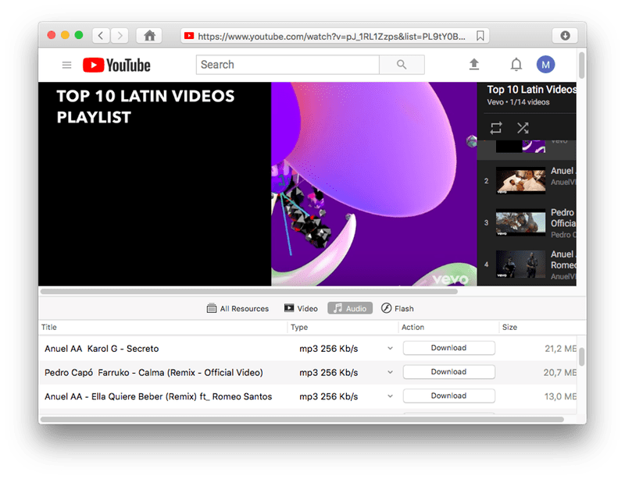Play playlist video number 2 thumbnail
The height and width of the screenshot is (479, 625).
tap(520, 181)
